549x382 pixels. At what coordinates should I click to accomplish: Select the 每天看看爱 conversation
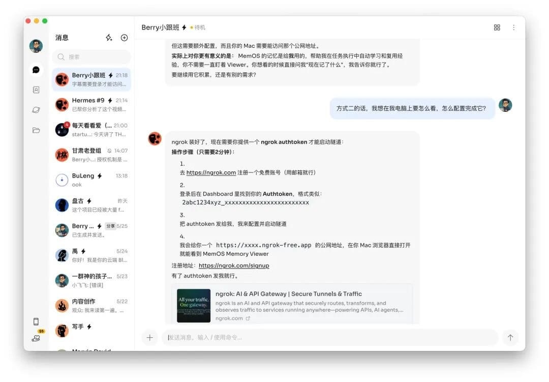91,130
